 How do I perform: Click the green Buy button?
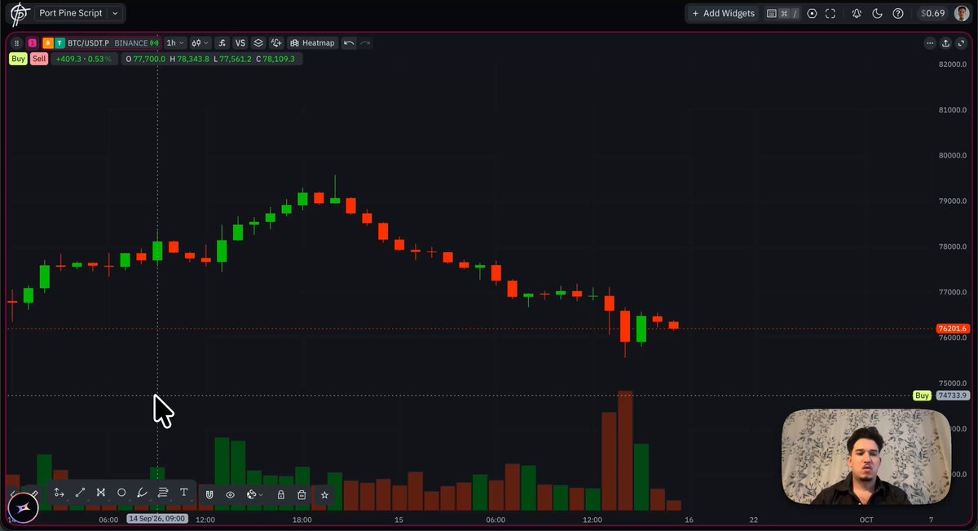click(x=18, y=59)
